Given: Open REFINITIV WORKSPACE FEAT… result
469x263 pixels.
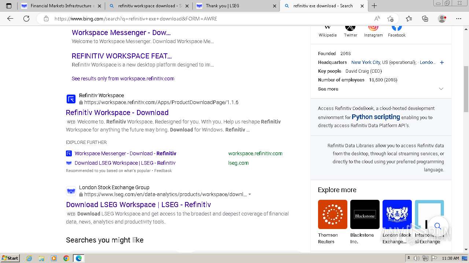Looking at the screenshot, I should click(x=122, y=56).
